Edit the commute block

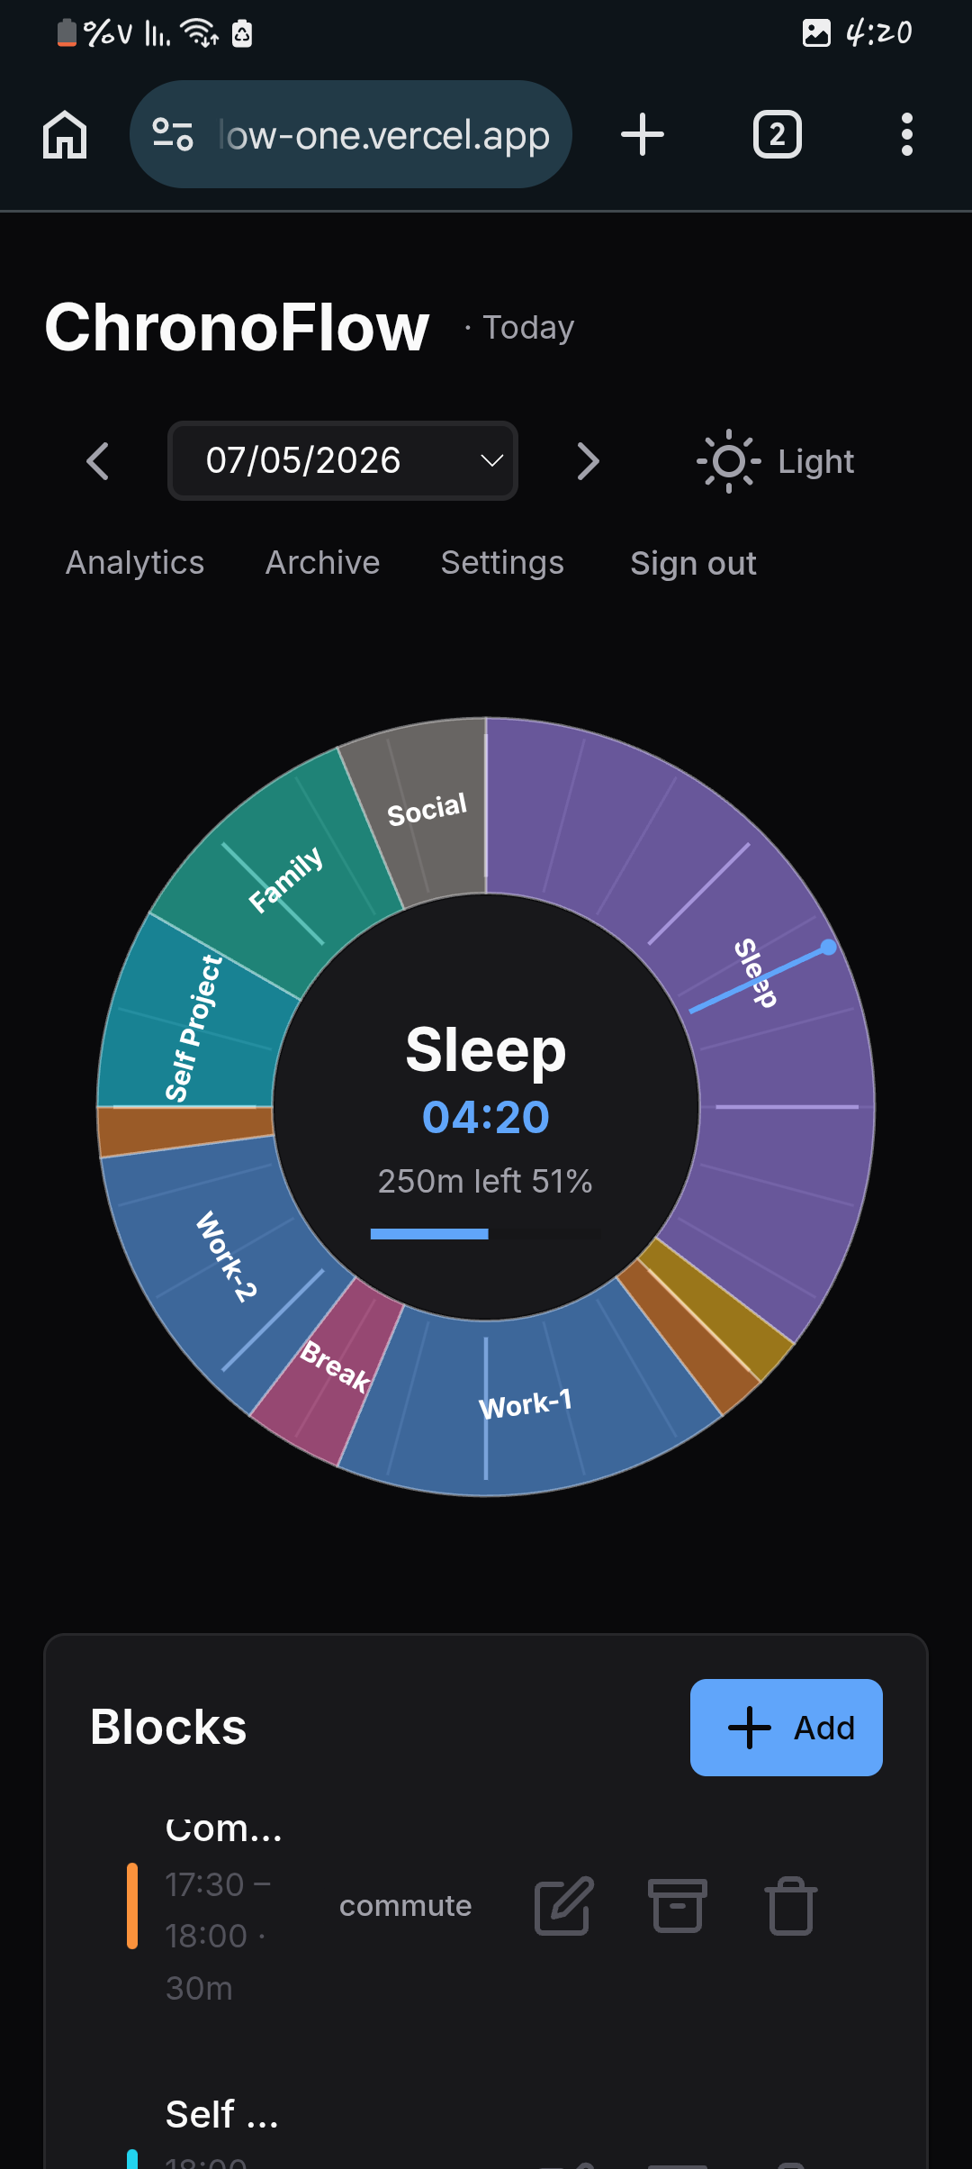click(x=563, y=1906)
